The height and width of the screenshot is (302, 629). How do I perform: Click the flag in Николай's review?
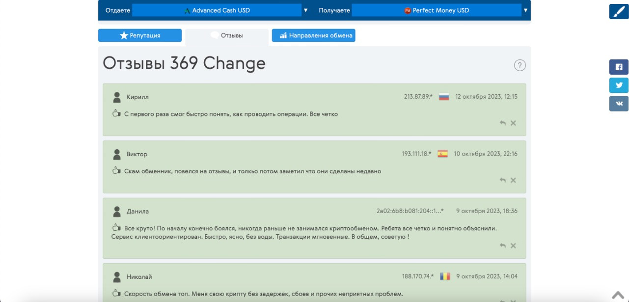[x=445, y=276]
